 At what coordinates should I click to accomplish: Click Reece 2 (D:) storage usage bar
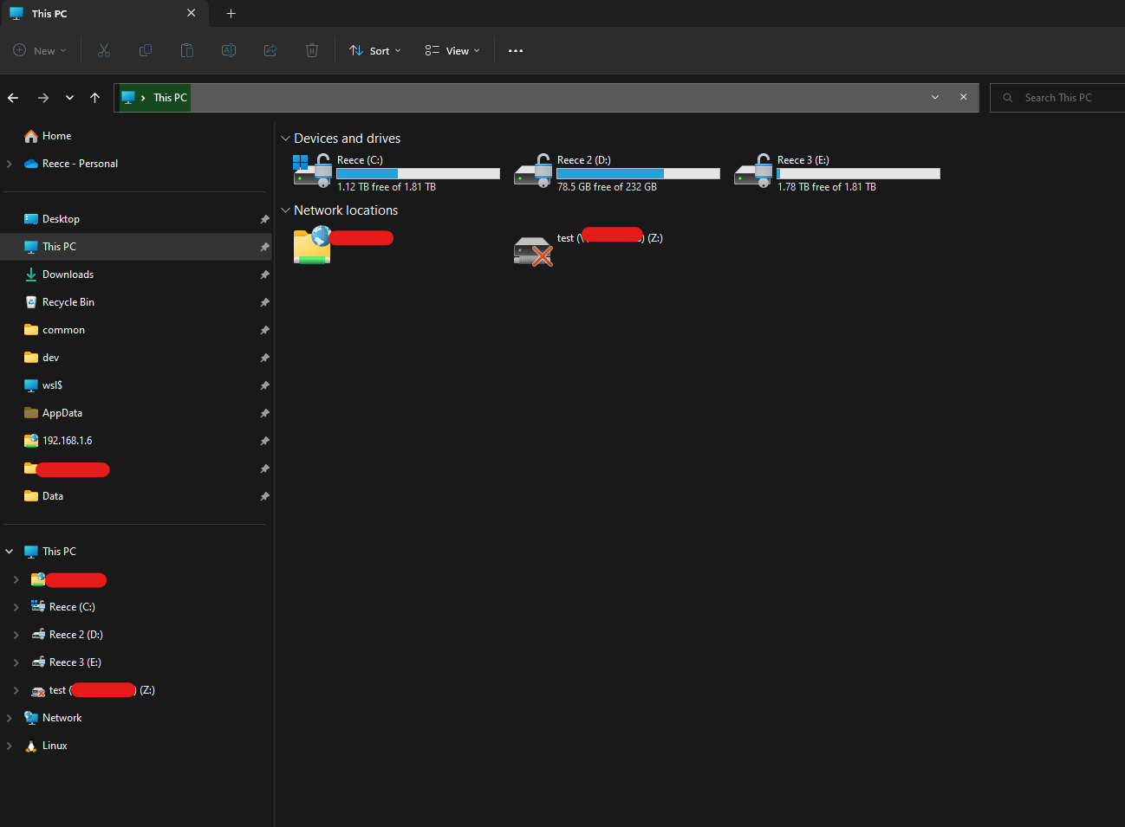pyautogui.click(x=638, y=174)
